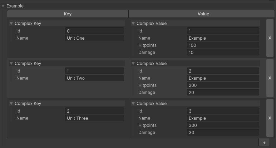Click the Key column header
The width and height of the screenshot is (276, 148).
pos(68,14)
